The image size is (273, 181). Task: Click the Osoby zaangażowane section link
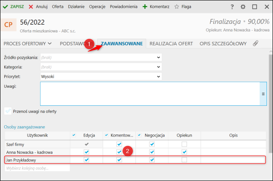tap(24, 127)
